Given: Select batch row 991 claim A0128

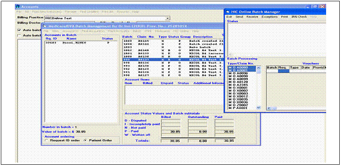Looking at the screenshot, I should pos(173,72).
